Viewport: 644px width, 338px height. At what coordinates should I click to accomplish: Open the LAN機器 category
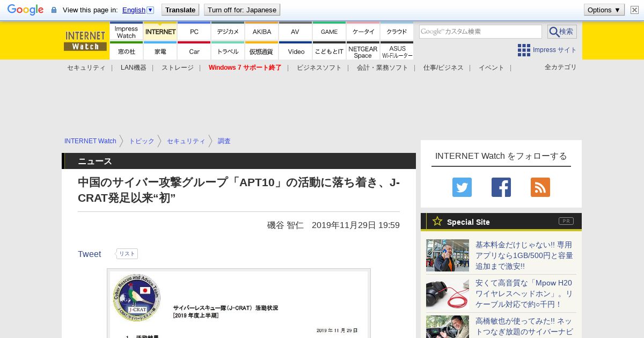pyautogui.click(x=133, y=68)
